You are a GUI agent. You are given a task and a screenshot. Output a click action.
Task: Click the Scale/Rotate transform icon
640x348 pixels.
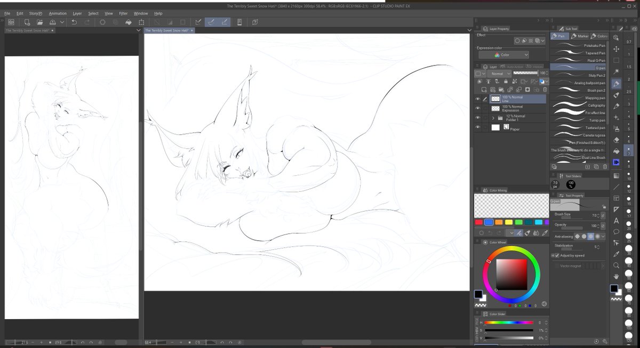click(x=141, y=22)
